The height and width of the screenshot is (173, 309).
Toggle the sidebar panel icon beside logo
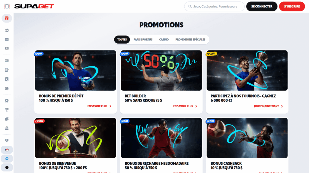coord(7,6)
